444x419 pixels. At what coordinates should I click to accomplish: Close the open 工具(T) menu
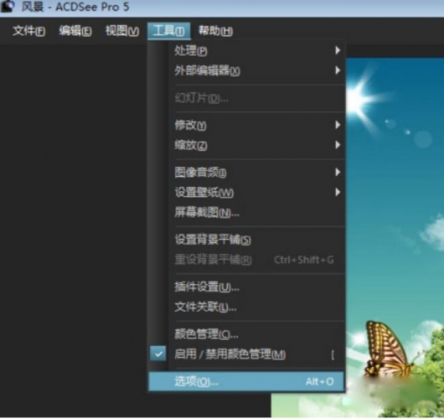click(x=168, y=31)
